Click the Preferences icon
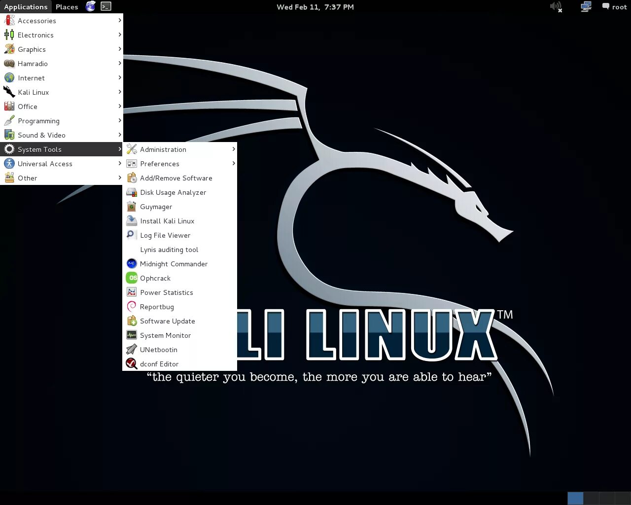This screenshot has width=631, height=505. point(132,164)
